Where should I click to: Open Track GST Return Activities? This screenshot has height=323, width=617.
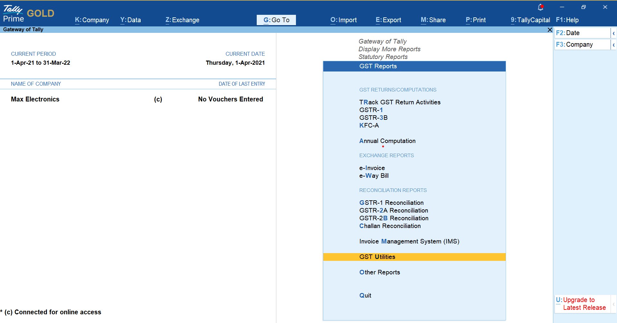pyautogui.click(x=400, y=102)
